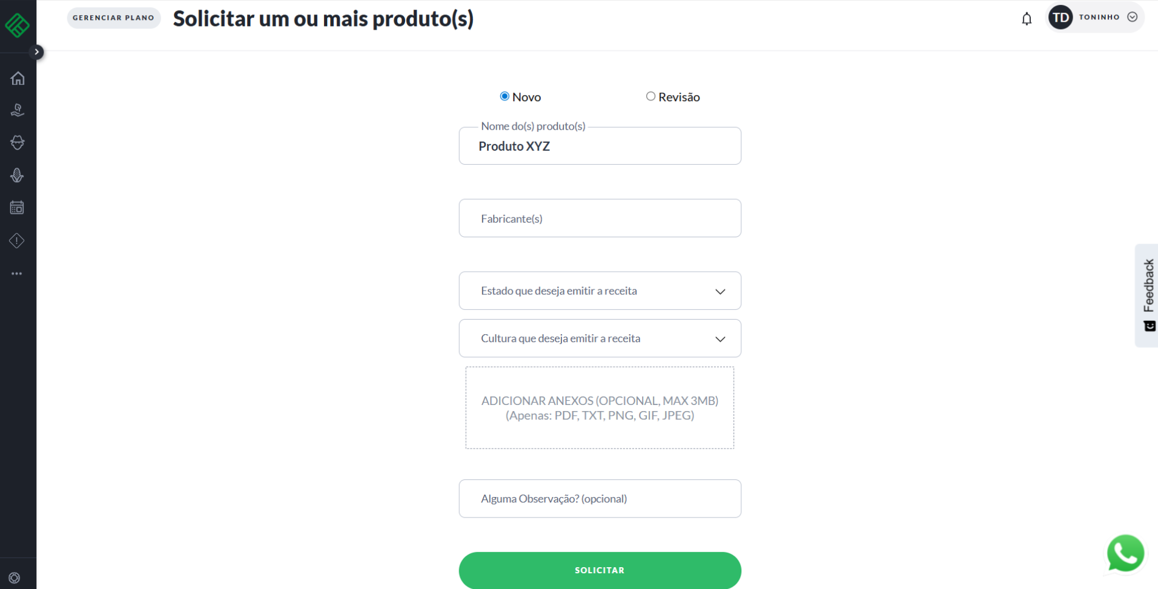Open the Cultura que deseja emitir dropdown
The image size is (1158, 589).
tap(600, 338)
